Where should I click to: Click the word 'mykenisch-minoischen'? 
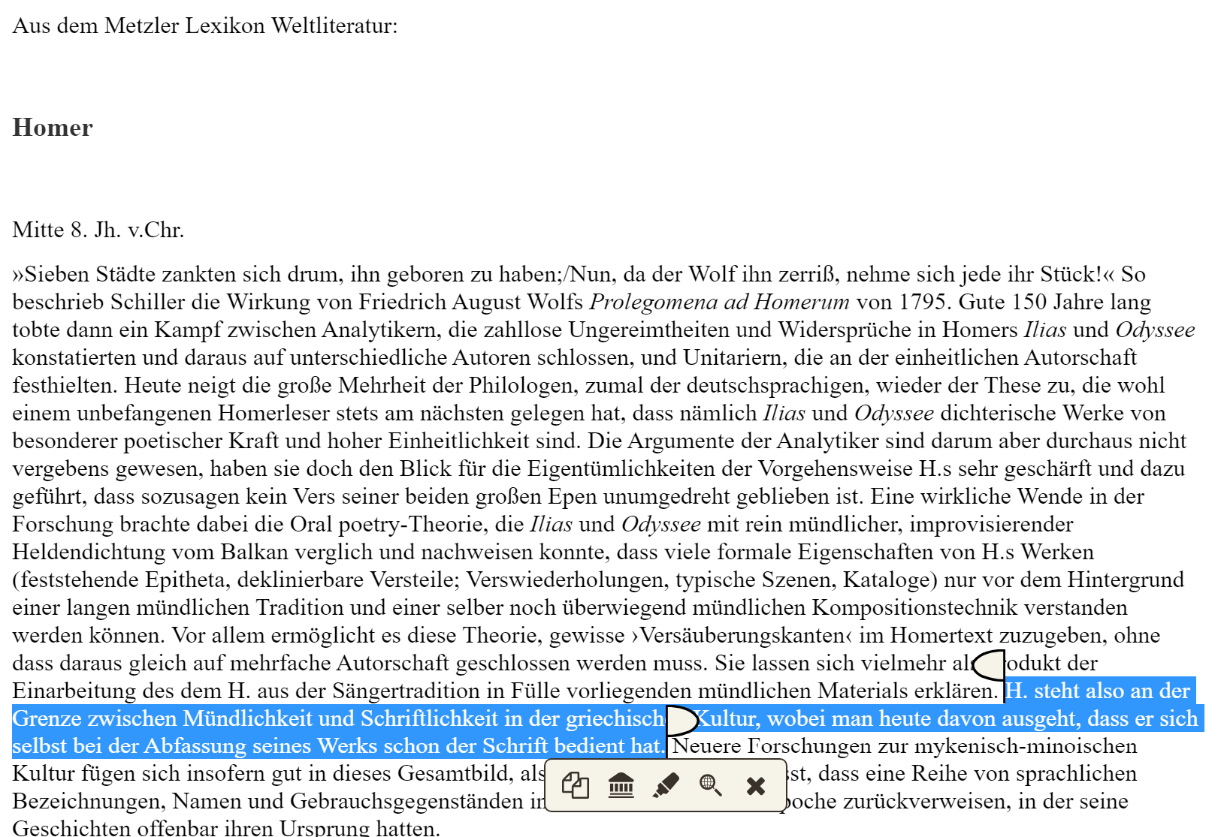click(x=1026, y=746)
